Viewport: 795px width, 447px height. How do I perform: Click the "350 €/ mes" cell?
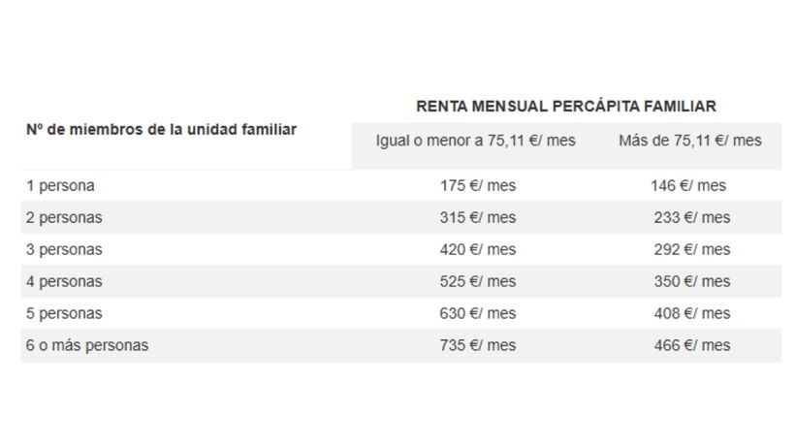(691, 281)
